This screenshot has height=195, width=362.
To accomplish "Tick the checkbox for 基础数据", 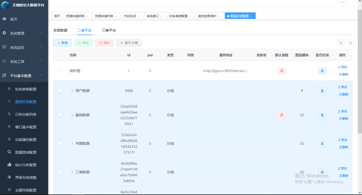I will (60, 115).
